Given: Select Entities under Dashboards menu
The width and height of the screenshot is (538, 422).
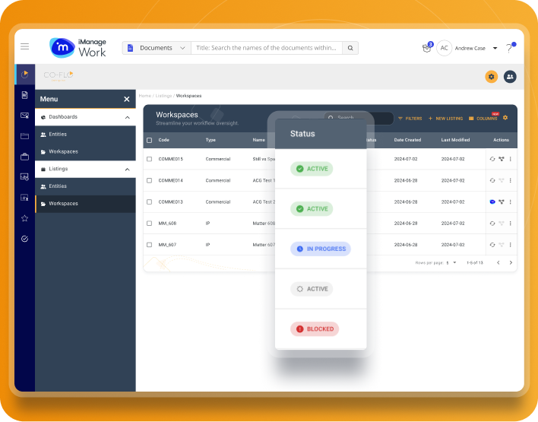Looking at the screenshot, I should pos(58,134).
